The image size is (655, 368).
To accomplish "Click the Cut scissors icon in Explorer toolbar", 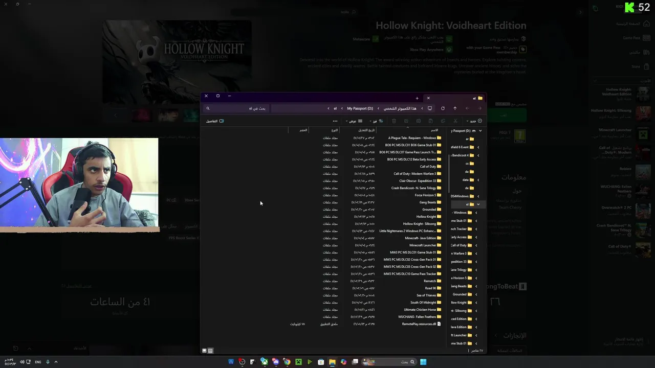I will pos(455,121).
